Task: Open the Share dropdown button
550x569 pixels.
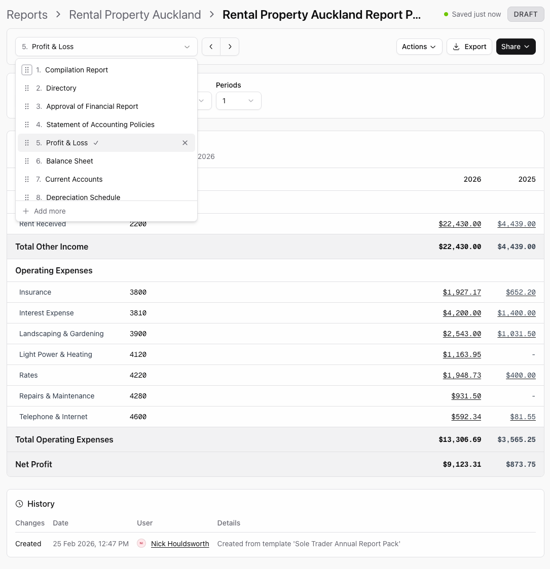Action: coord(516,47)
